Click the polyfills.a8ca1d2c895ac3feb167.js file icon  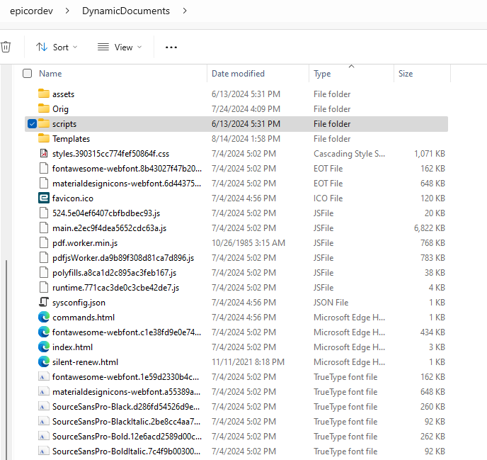pos(44,272)
